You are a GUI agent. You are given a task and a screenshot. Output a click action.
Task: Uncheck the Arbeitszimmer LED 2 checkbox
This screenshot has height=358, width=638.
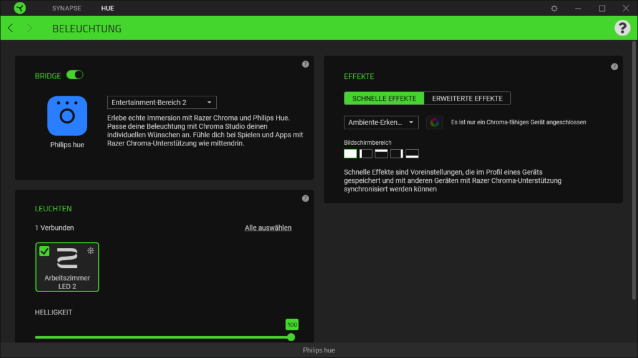pos(44,251)
